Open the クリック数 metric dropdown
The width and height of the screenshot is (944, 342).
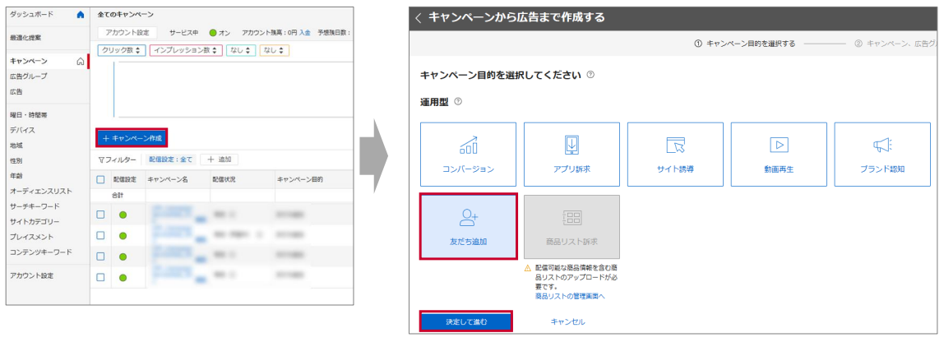122,50
